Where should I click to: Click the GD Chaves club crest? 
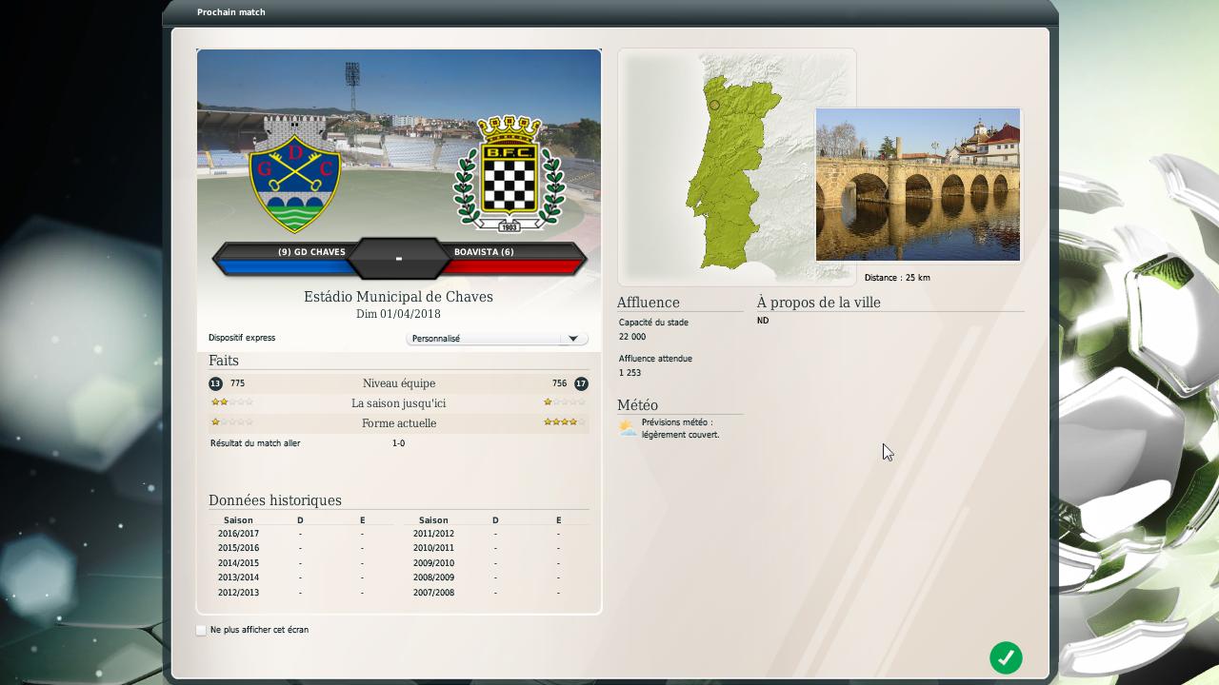point(294,175)
